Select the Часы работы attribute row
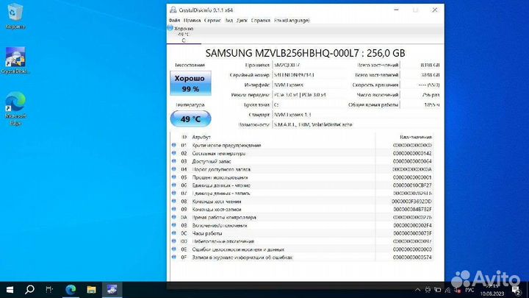The image size is (529, 298). click(x=302, y=233)
